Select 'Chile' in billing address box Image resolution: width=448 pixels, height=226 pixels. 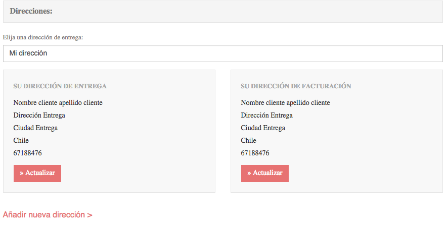pos(249,140)
